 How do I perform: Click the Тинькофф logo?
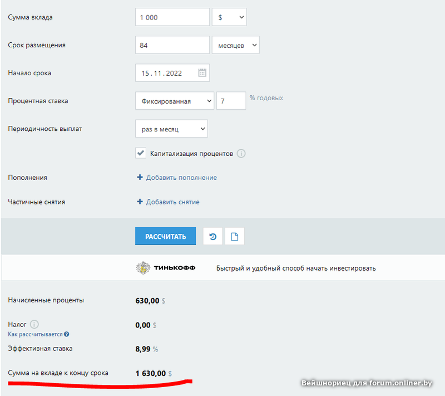click(166, 268)
